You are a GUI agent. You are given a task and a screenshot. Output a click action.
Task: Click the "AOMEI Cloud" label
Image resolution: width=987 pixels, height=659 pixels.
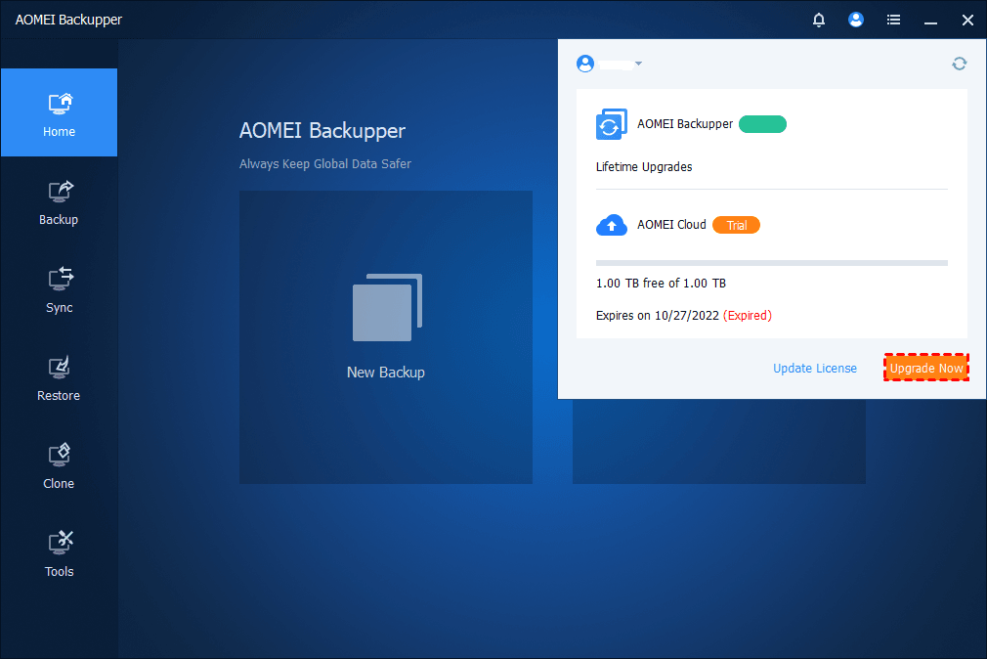pos(671,225)
